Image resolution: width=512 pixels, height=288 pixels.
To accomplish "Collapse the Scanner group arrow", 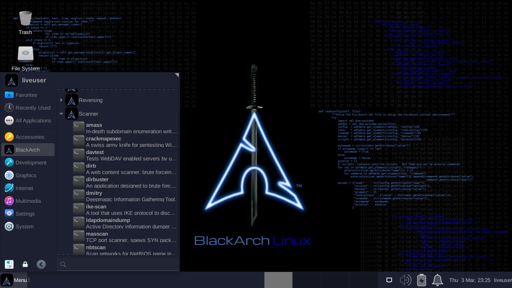I will click(x=61, y=114).
